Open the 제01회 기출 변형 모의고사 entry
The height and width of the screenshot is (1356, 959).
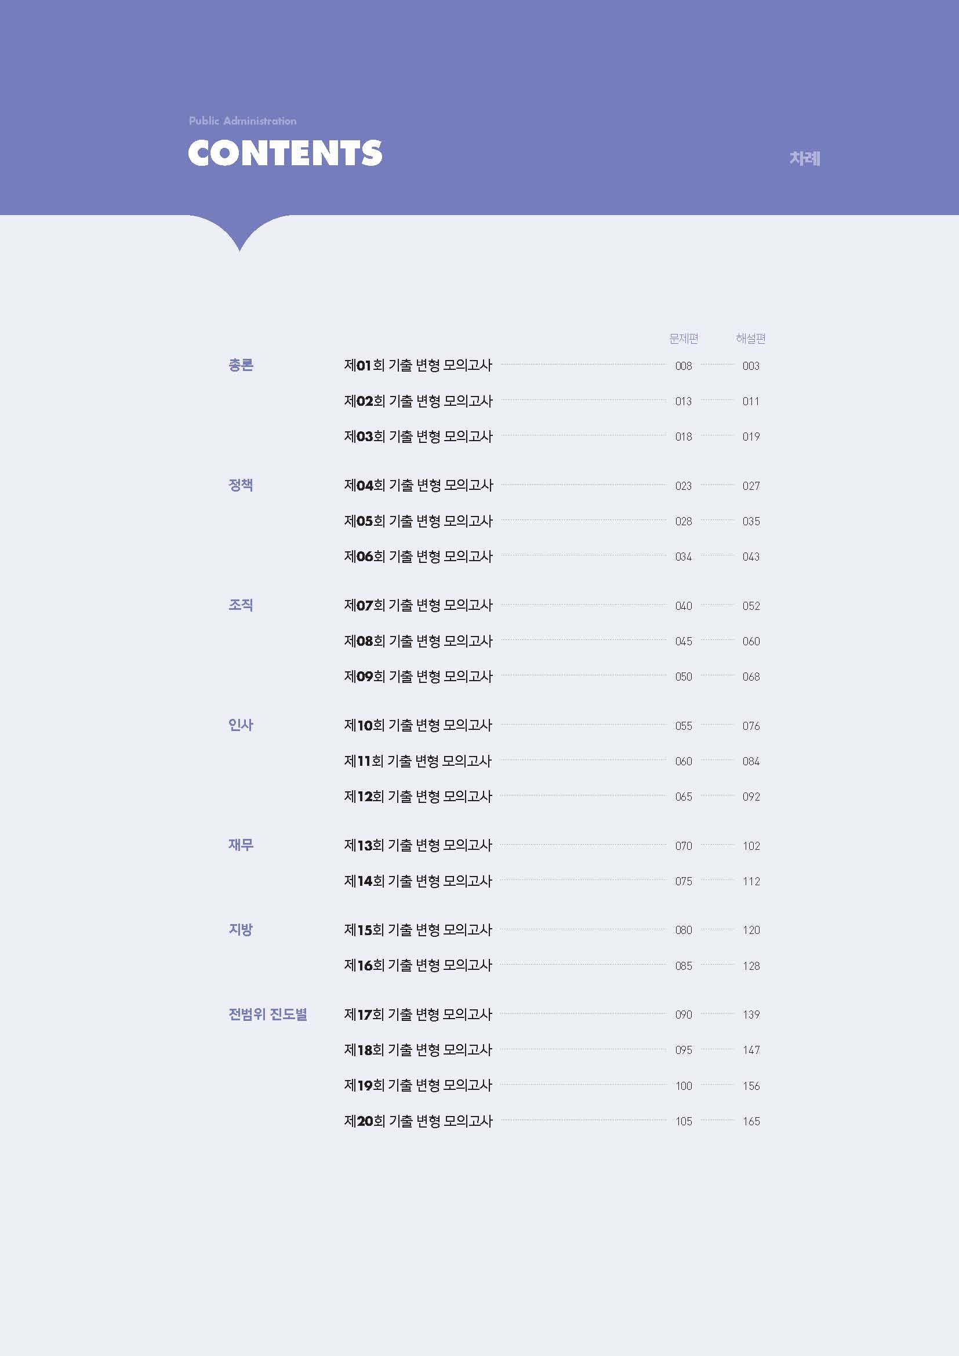(x=418, y=365)
